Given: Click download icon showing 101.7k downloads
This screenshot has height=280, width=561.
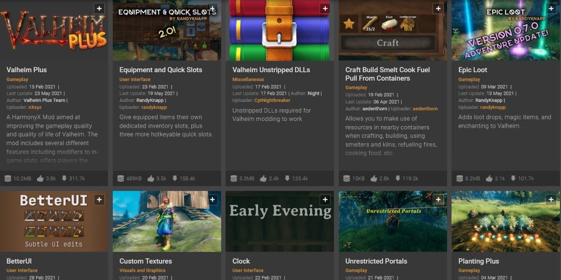Looking at the screenshot, I should coord(513,178).
